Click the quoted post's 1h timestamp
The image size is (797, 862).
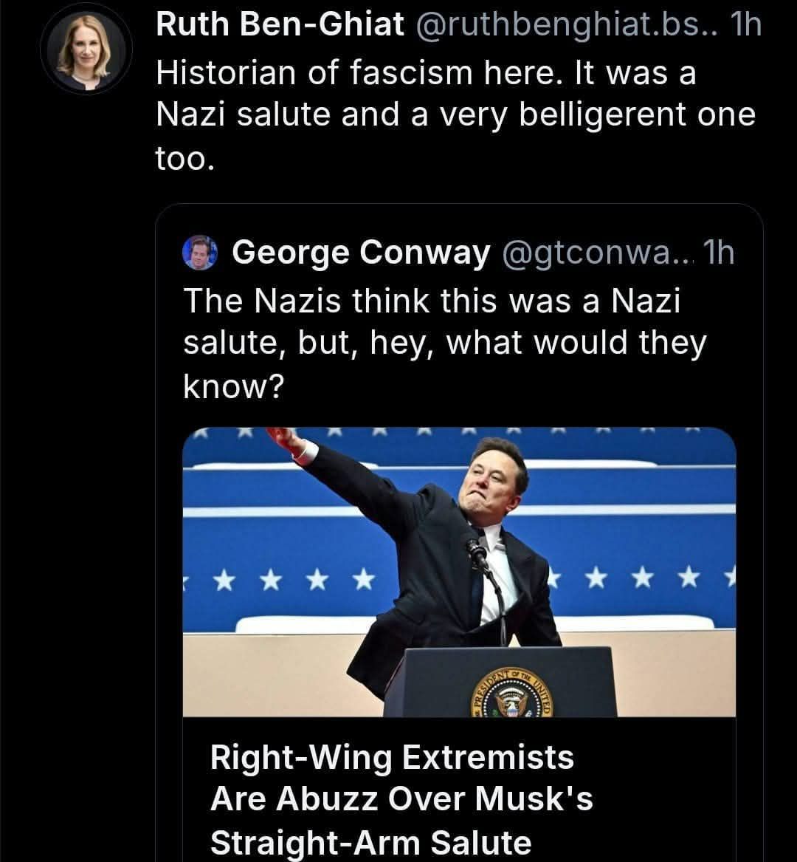[718, 253]
